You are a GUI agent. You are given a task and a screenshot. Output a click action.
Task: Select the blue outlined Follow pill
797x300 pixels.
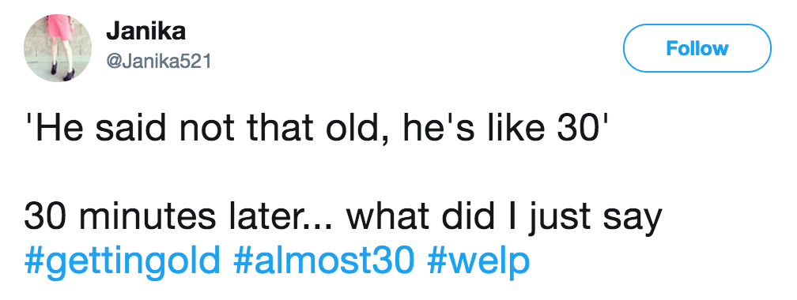click(697, 48)
